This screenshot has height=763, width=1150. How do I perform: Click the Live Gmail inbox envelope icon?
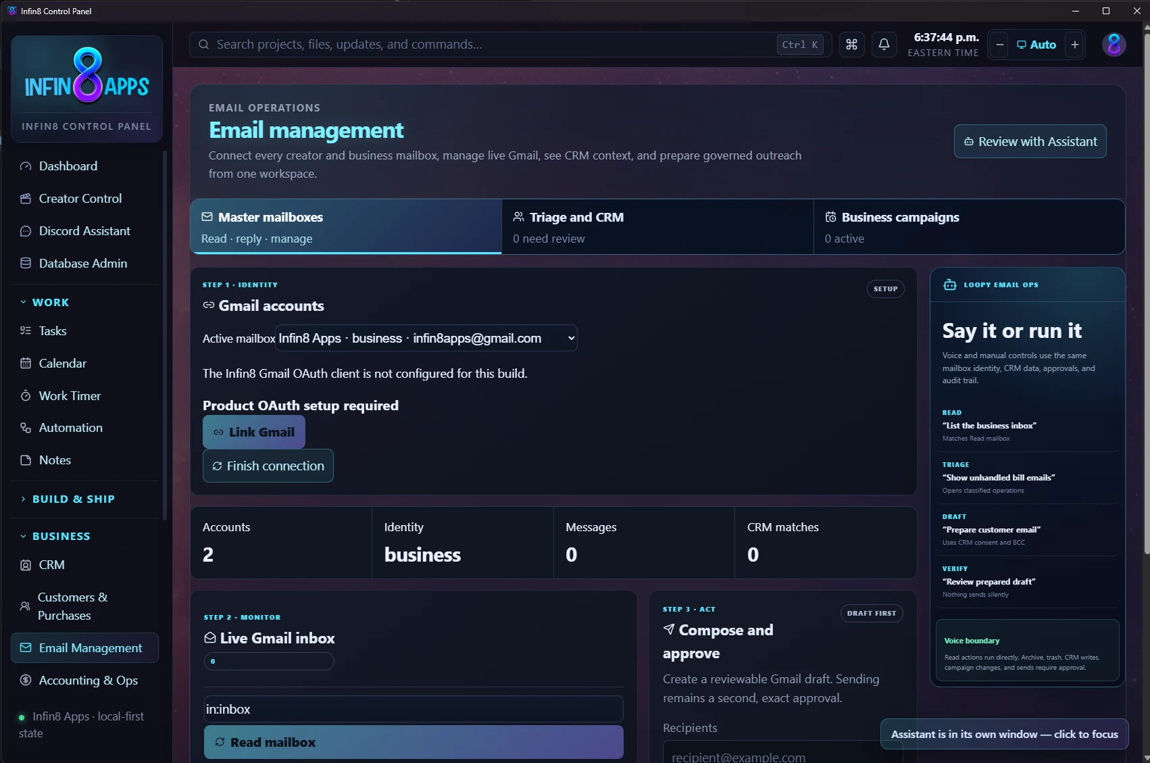point(210,638)
